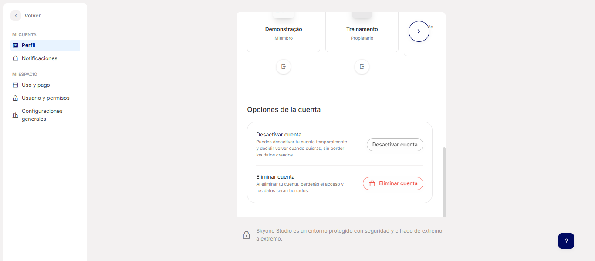
Task: Click the trash icon in the Eliminar cuenta button
Action: (x=372, y=183)
